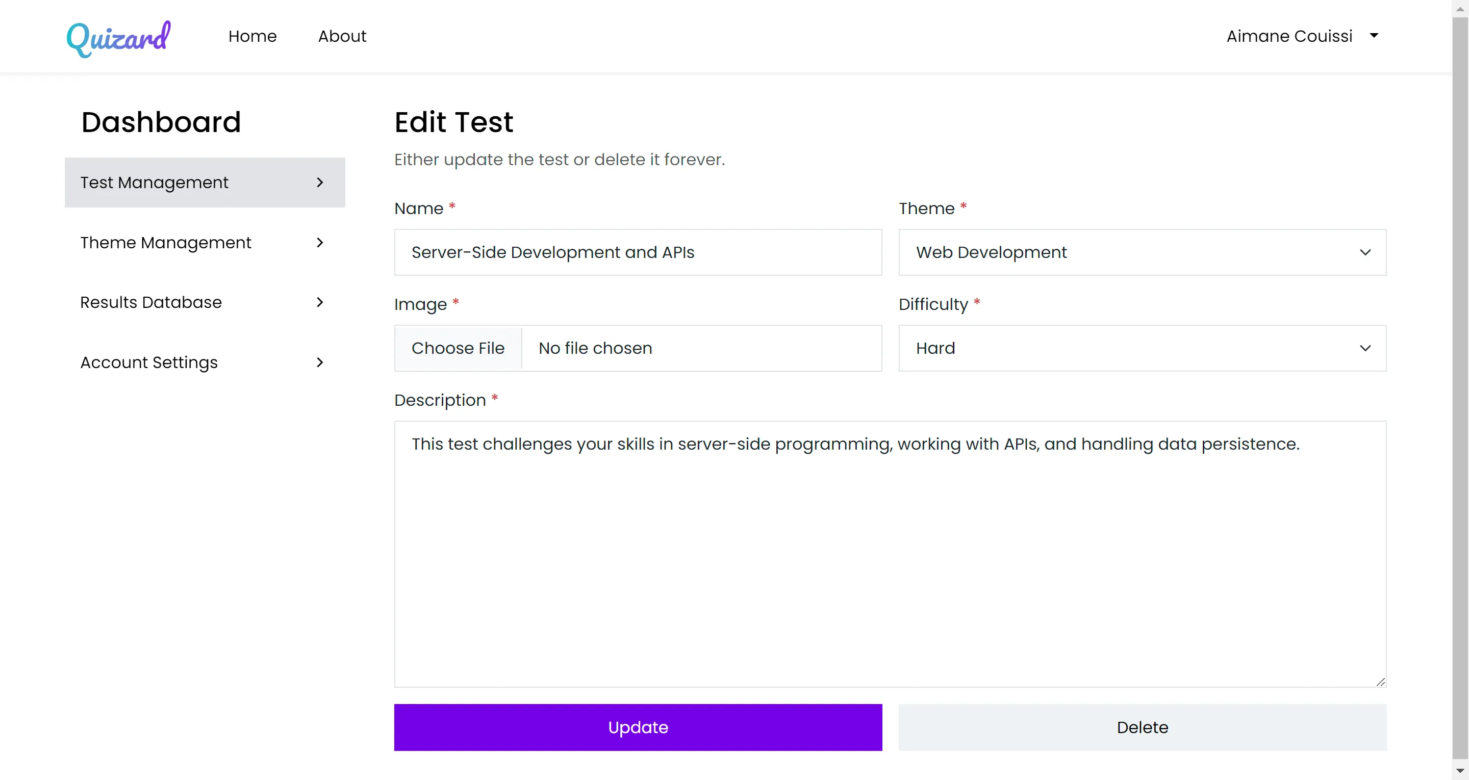
Task: Open Theme Management in sidebar
Action: 205,242
